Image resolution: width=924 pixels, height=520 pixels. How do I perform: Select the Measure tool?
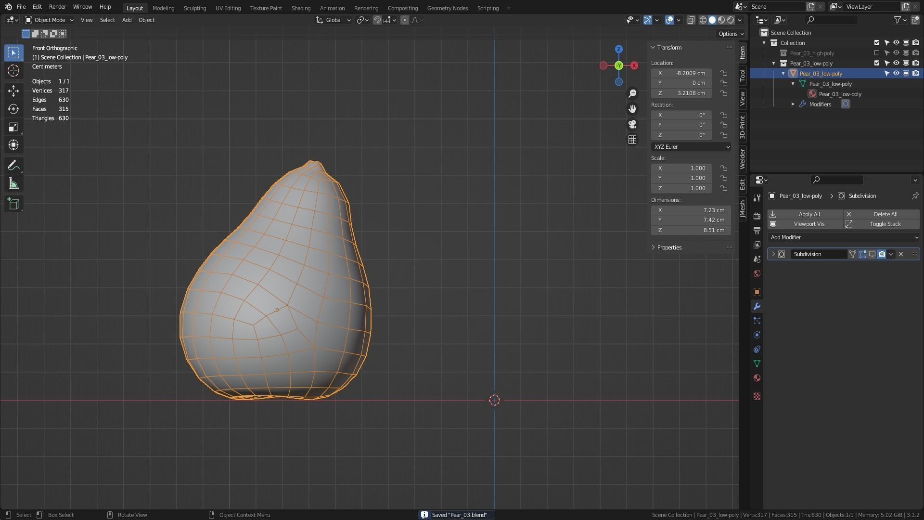click(13, 184)
